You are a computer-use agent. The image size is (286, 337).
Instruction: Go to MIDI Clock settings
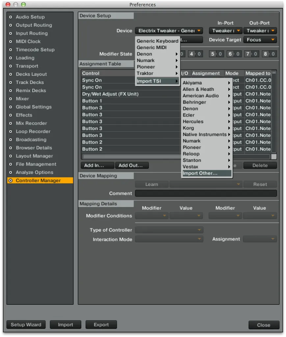coord(28,41)
